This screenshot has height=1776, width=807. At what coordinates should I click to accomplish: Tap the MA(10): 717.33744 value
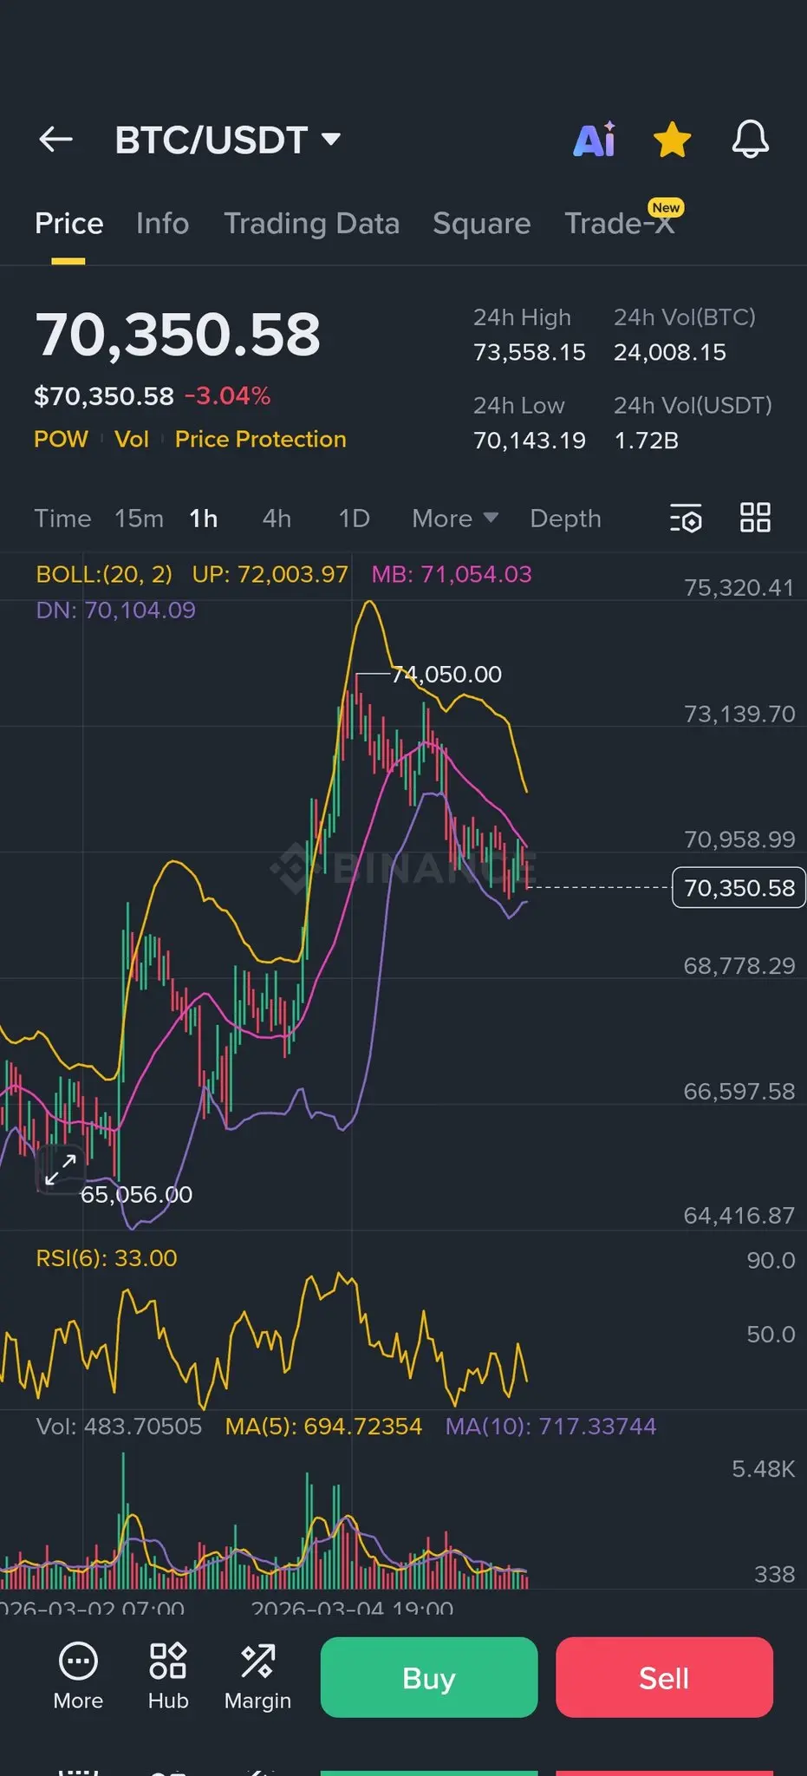pyautogui.click(x=551, y=1427)
